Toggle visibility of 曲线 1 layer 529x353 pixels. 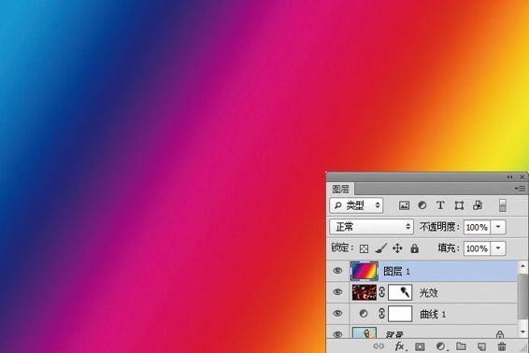[x=337, y=313]
